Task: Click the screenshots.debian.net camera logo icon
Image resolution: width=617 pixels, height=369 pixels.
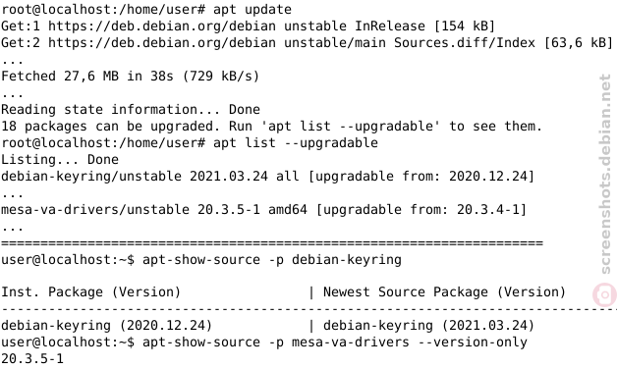Action: pos(605,294)
